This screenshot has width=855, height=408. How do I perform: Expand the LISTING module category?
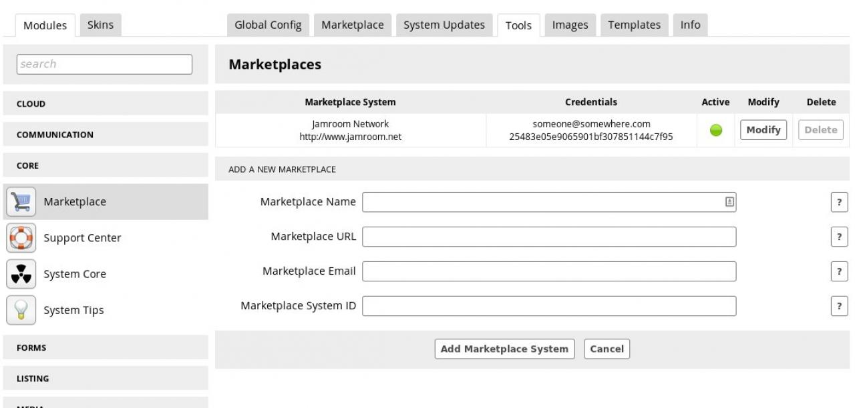point(106,379)
